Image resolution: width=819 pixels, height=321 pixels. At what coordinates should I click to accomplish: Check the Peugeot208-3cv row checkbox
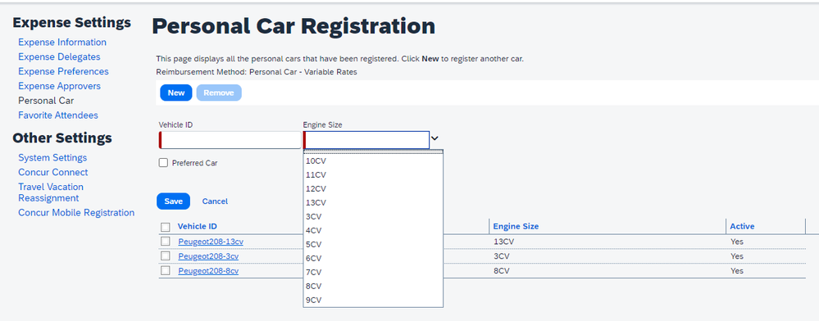165,255
